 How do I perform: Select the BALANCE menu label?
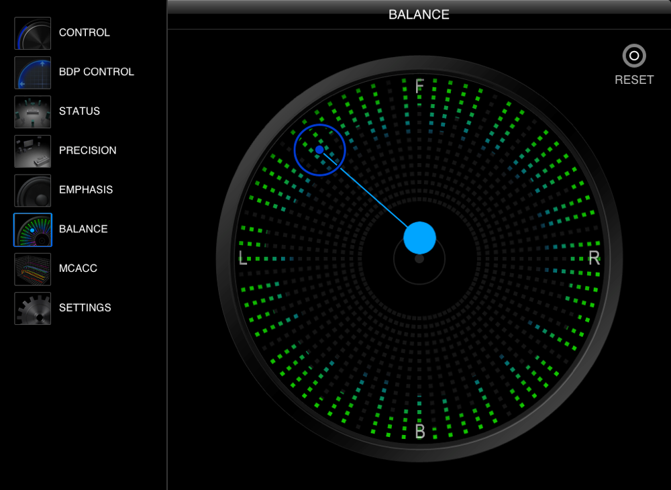click(83, 229)
